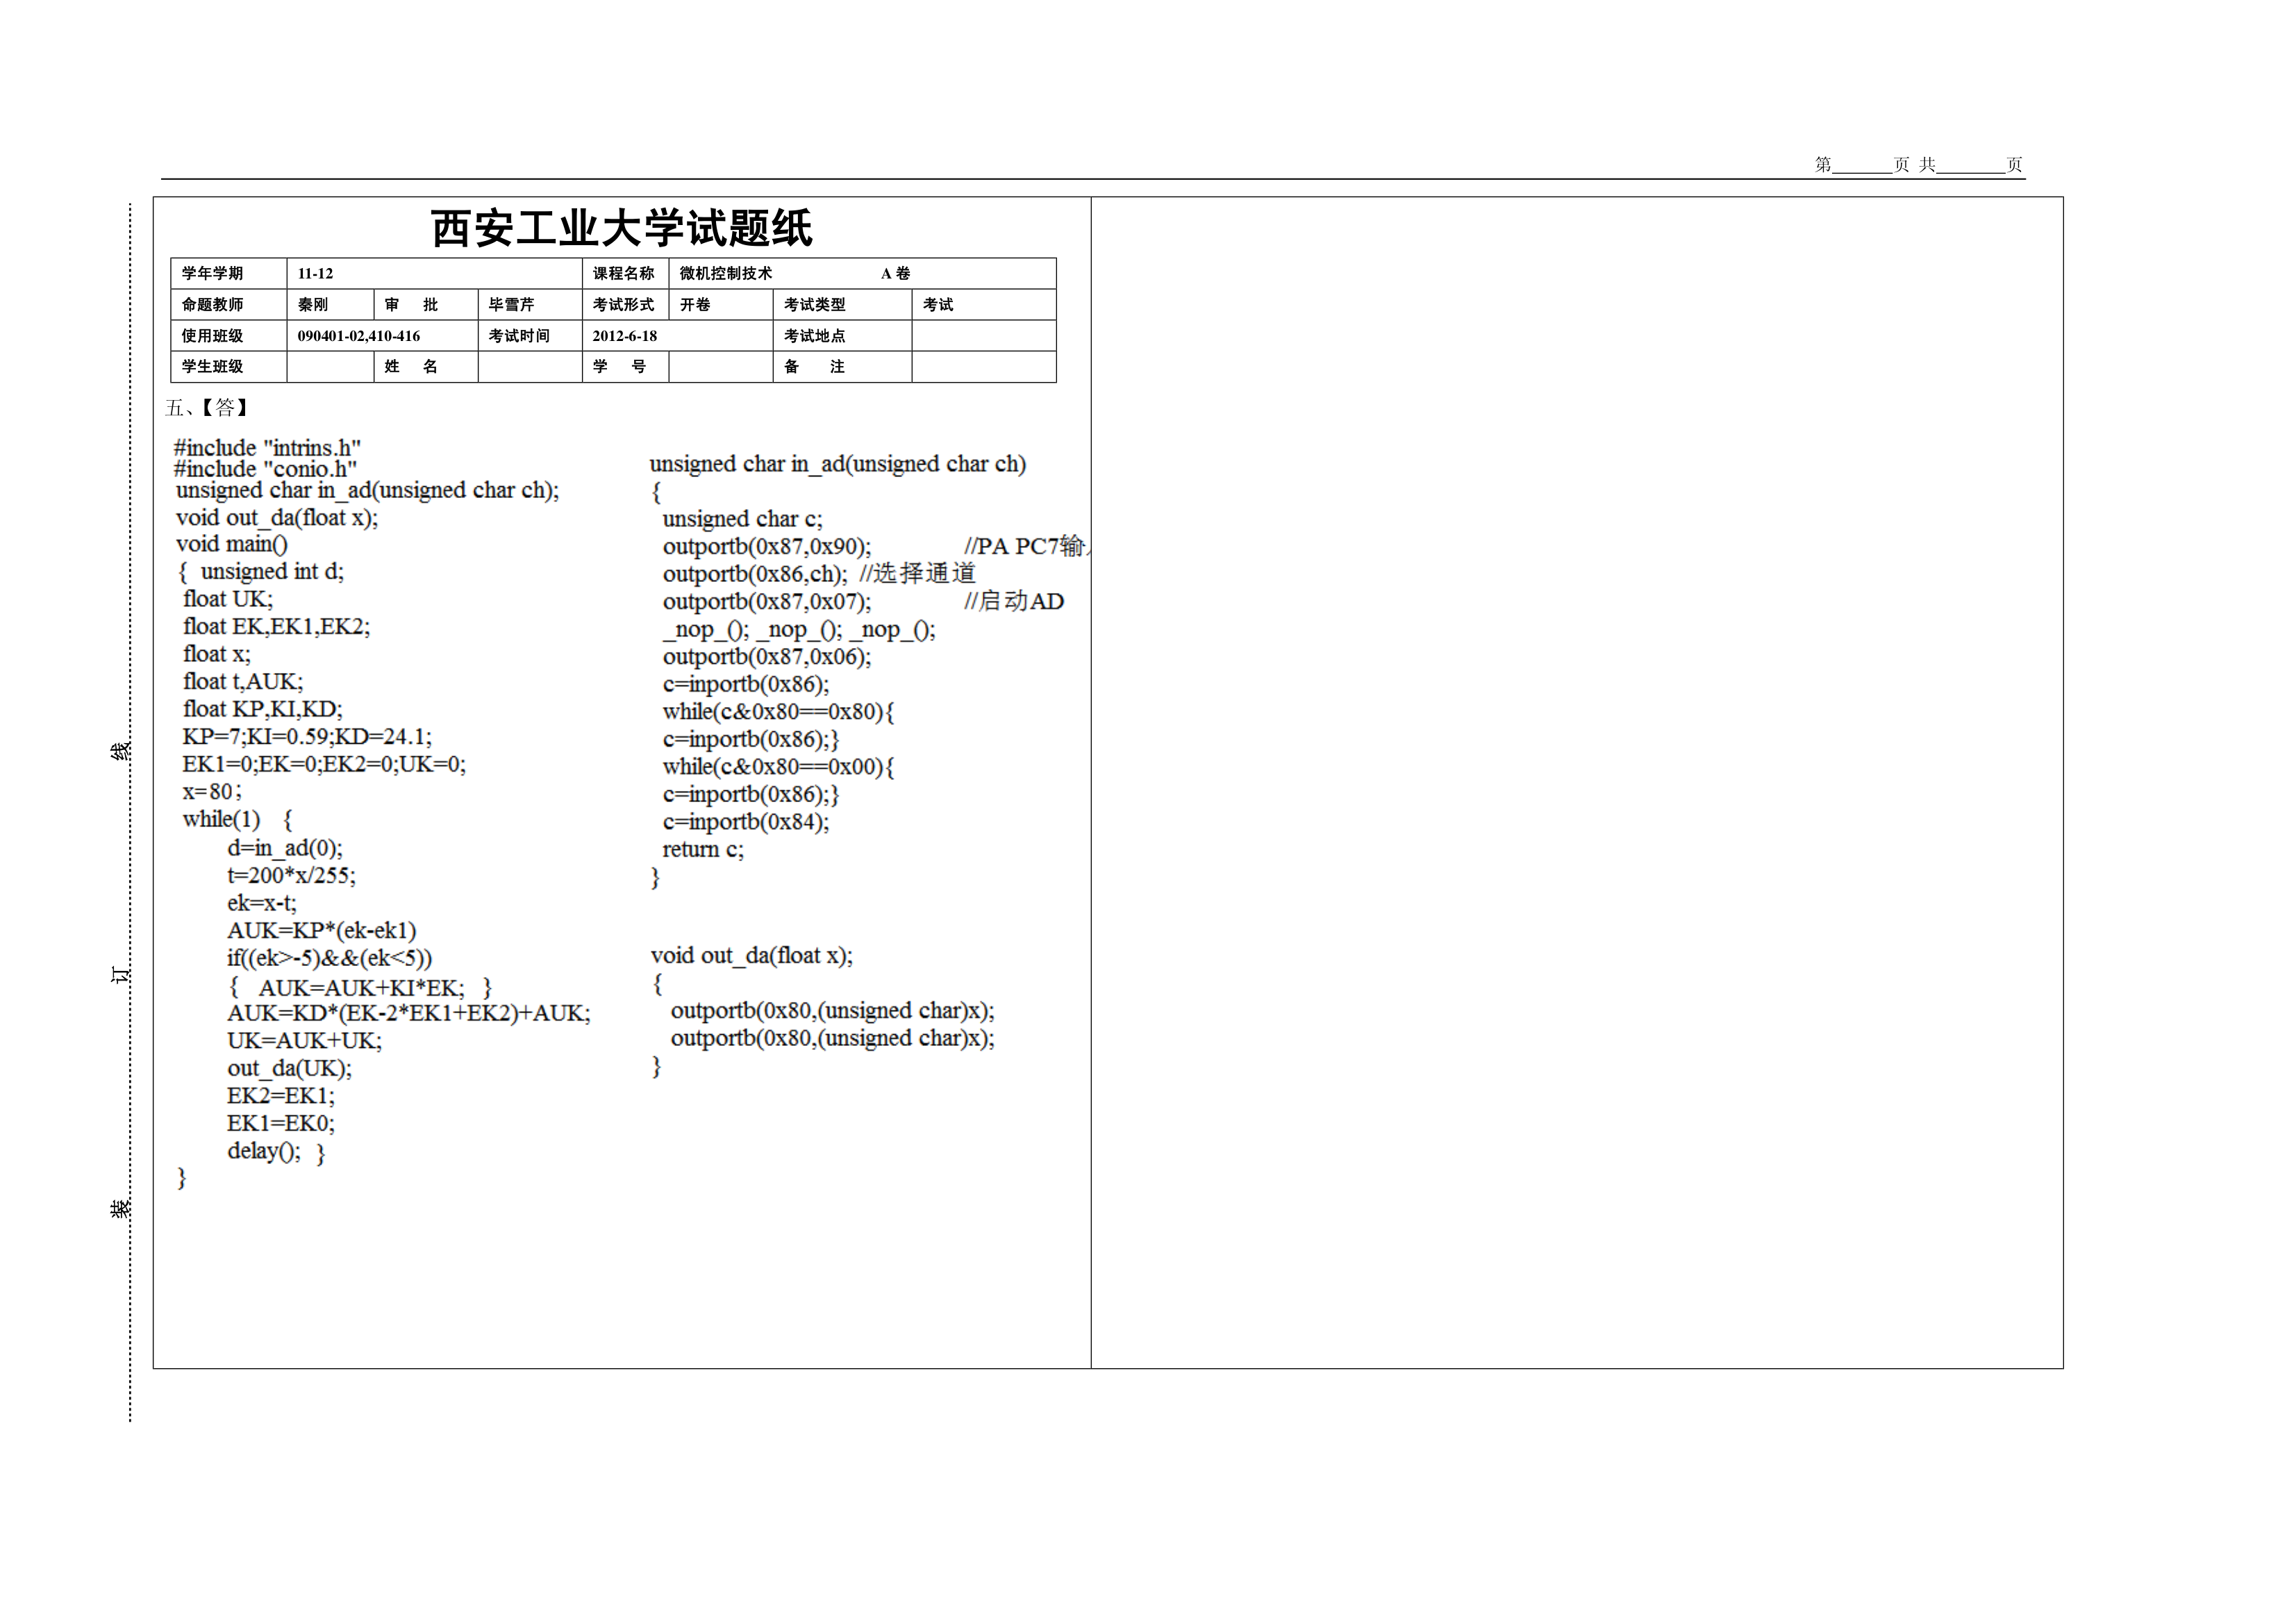Click the line ek=x-t;
The height and width of the screenshot is (1623, 2296).
click(262, 903)
